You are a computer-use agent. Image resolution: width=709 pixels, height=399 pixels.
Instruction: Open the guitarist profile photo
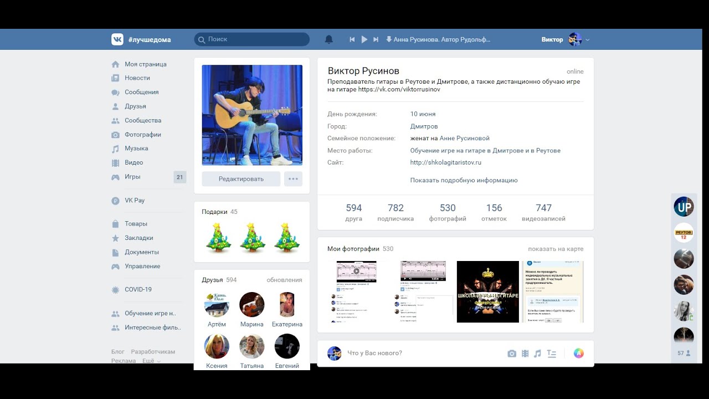coord(252,115)
